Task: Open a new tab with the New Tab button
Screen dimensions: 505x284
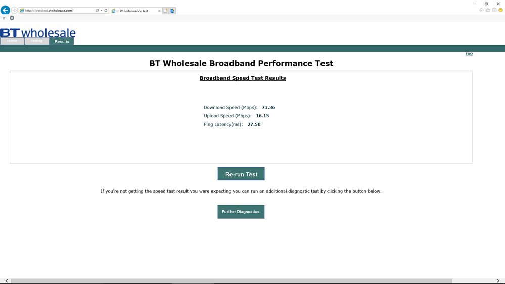Action: pos(165,11)
